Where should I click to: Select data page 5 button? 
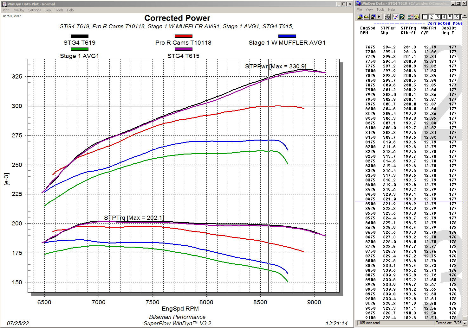450,17
